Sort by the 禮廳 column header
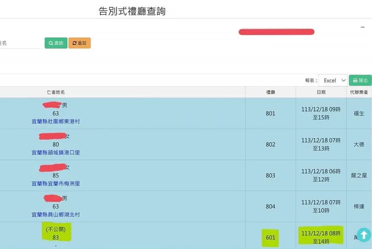The width and height of the screenshot is (372, 249). (x=270, y=92)
